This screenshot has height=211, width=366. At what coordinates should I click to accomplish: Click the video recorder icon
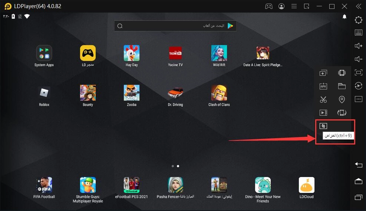tap(323, 113)
